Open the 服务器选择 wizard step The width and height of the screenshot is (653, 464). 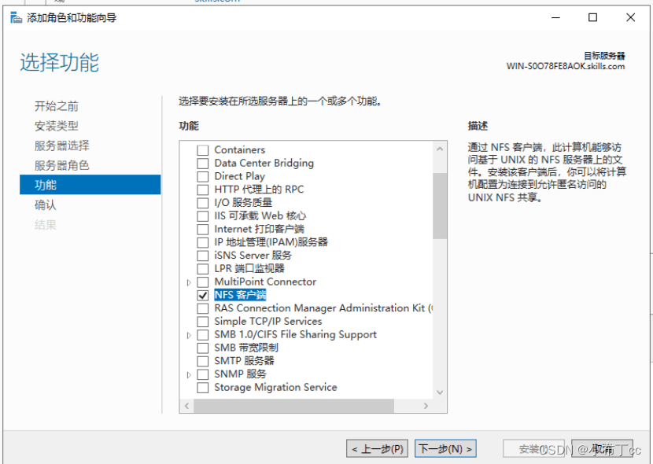[x=61, y=145]
